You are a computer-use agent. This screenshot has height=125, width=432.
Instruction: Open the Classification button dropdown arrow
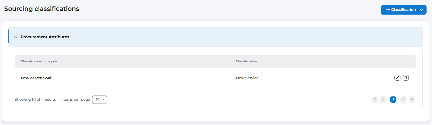click(x=421, y=10)
